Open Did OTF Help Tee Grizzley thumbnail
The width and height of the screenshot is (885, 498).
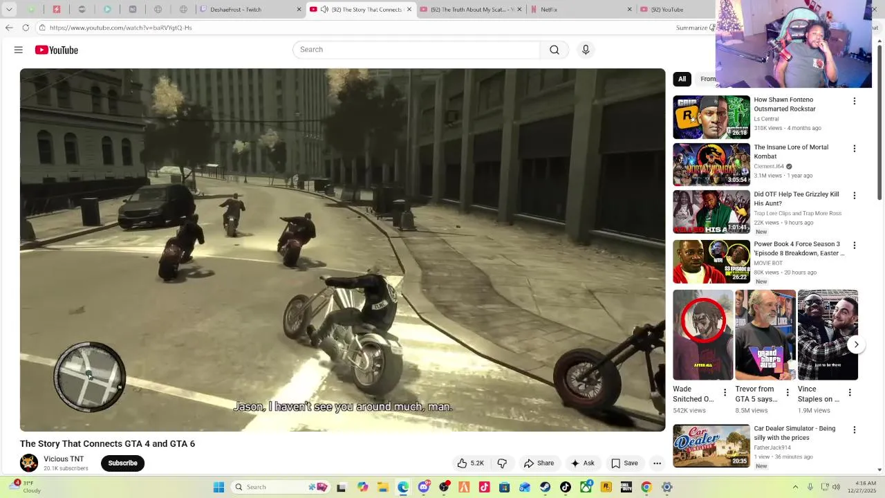coord(711,212)
